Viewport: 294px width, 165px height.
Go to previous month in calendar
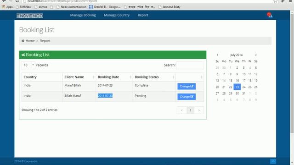[217, 55]
